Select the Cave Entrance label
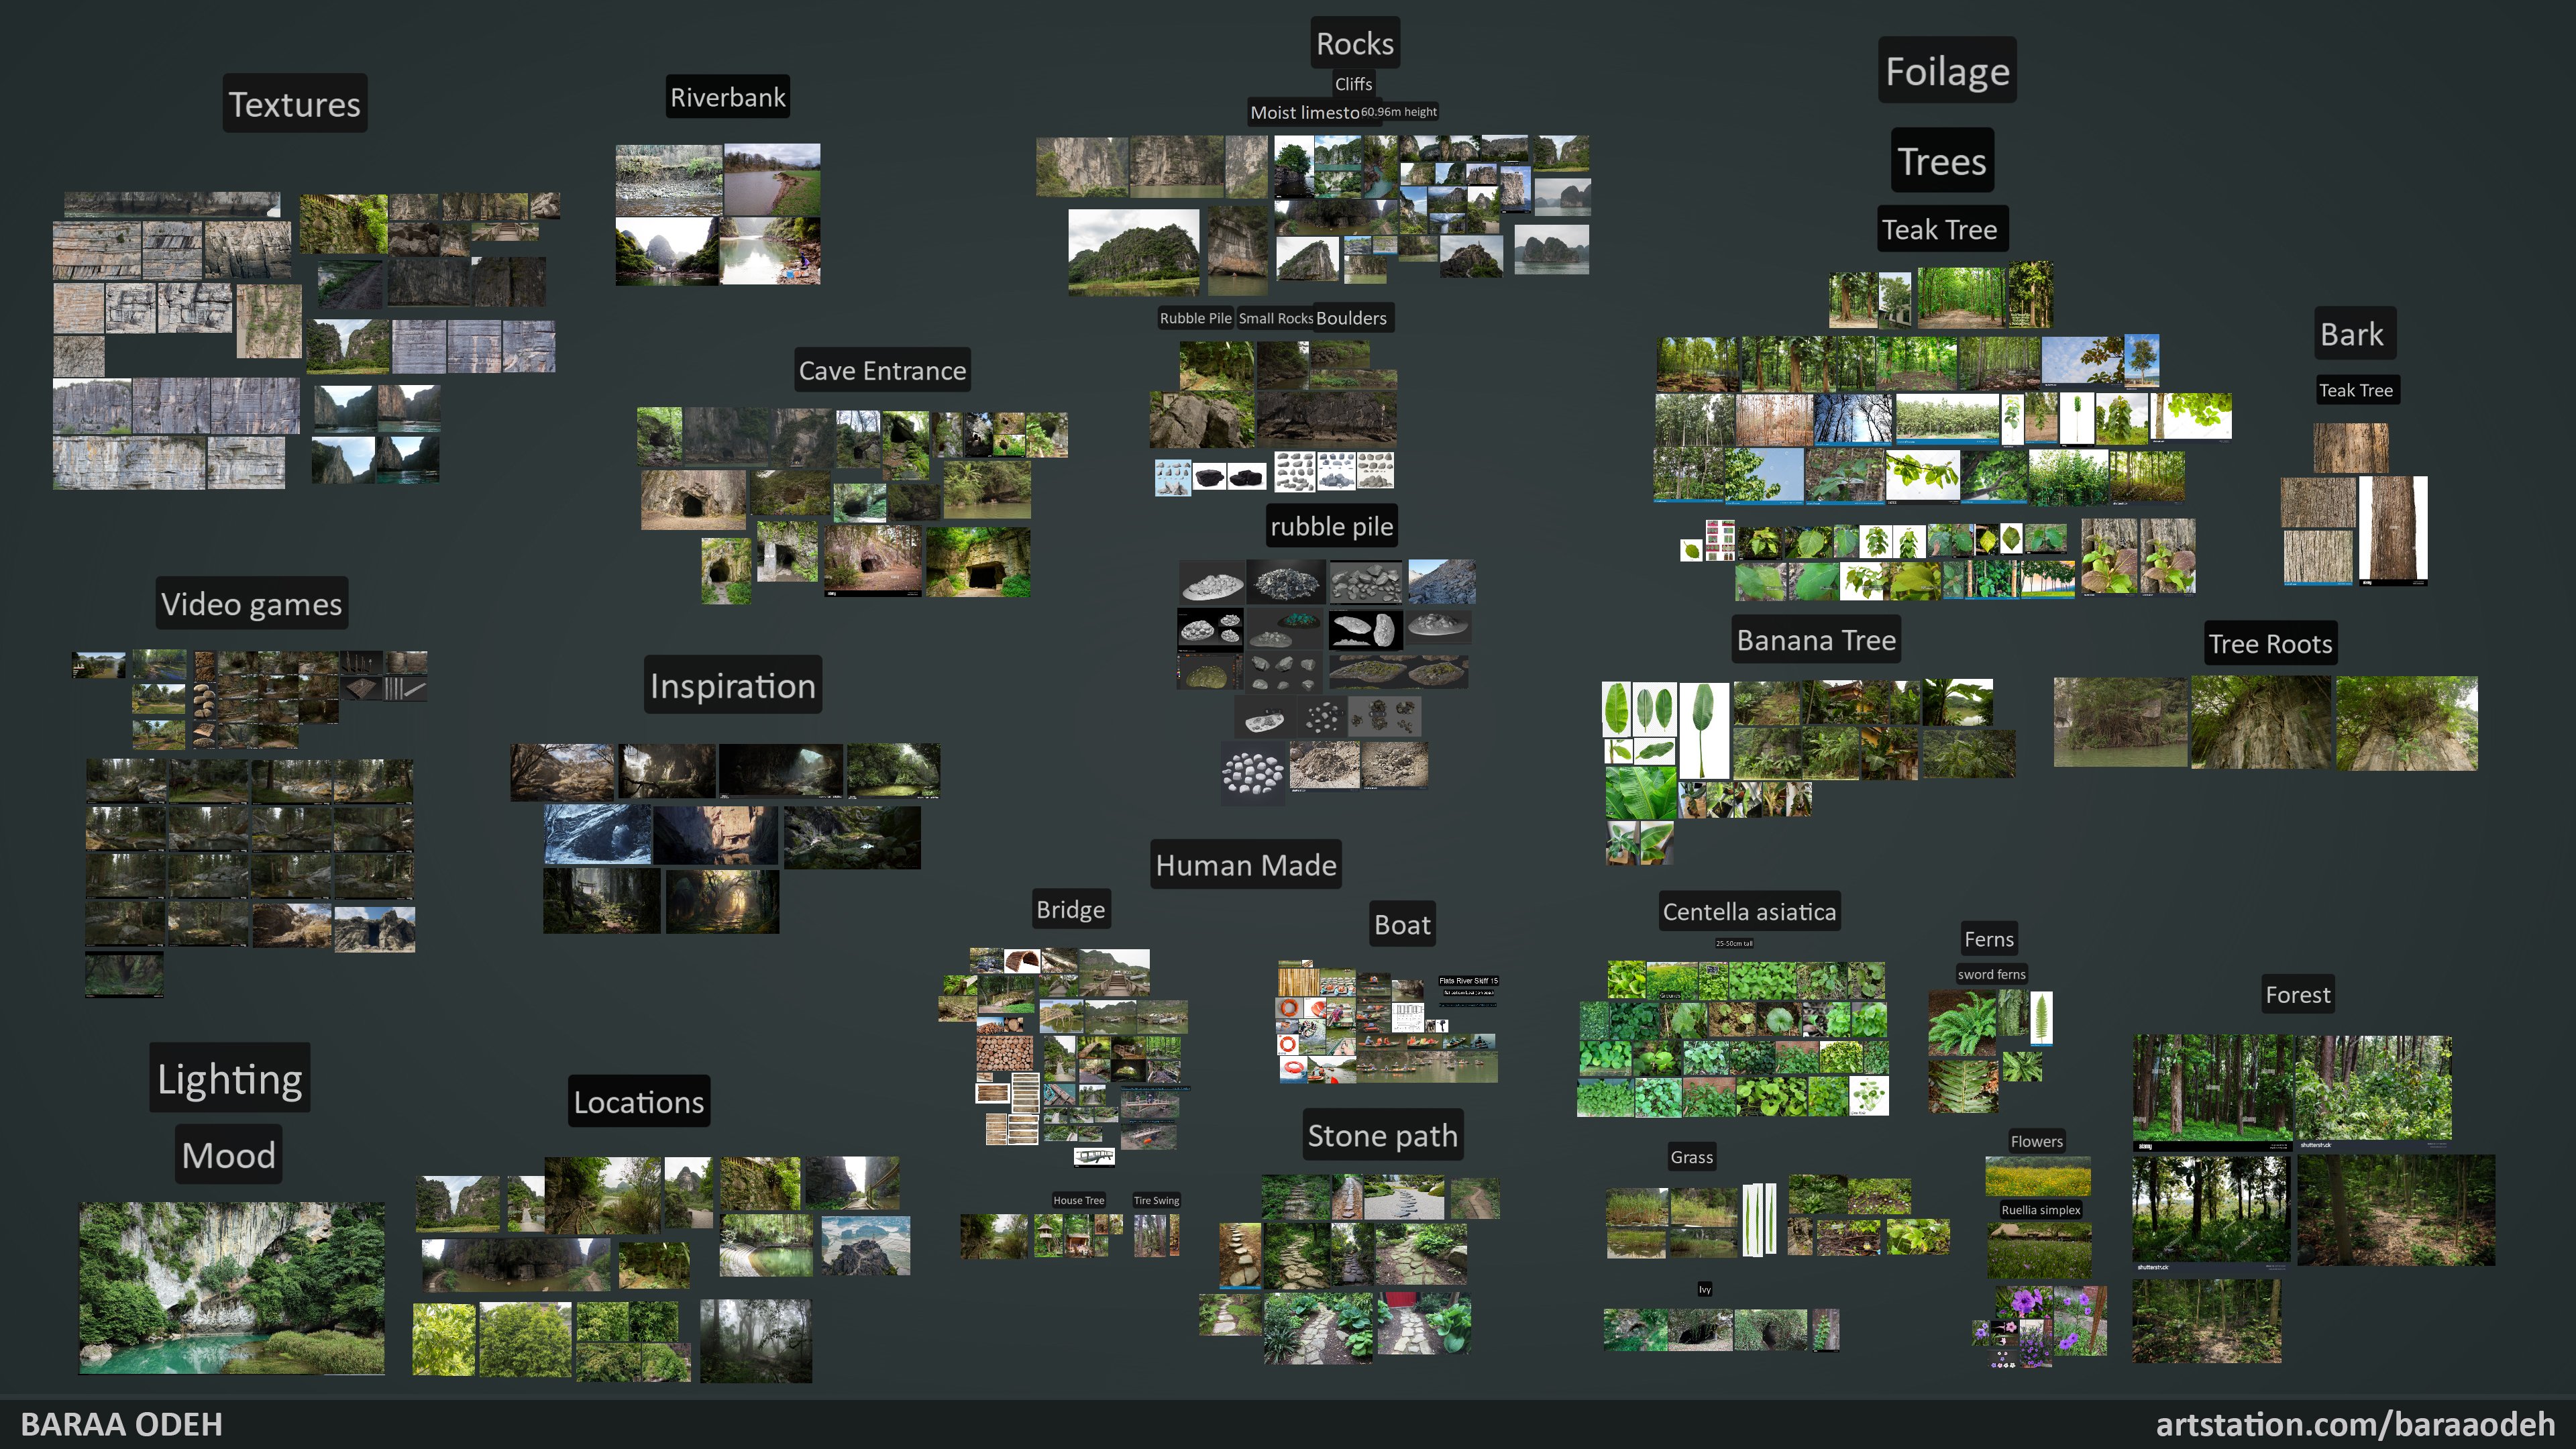The height and width of the screenshot is (1449, 2576). pos(882,370)
